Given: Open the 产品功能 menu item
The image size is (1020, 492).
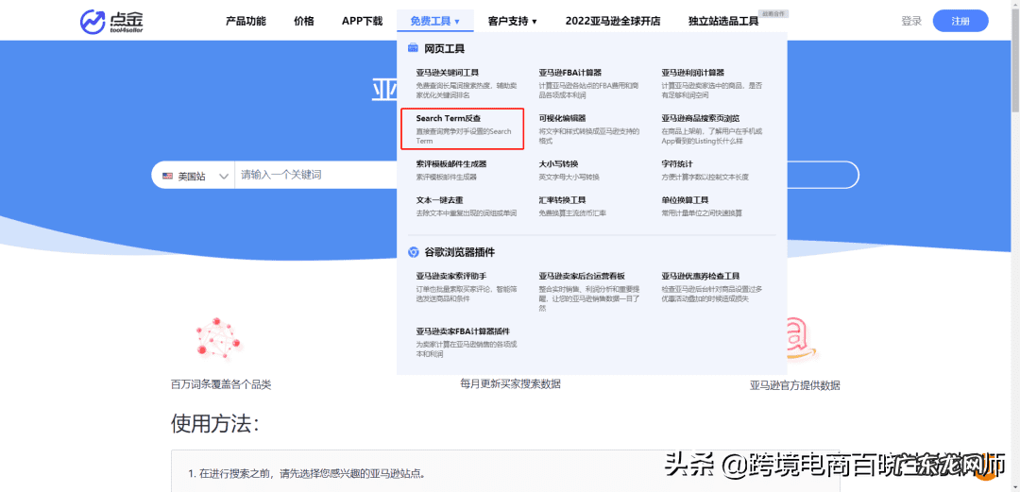Looking at the screenshot, I should pyautogui.click(x=246, y=21).
